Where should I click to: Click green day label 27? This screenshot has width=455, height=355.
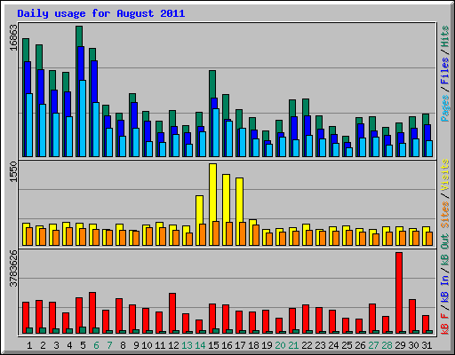(x=373, y=345)
